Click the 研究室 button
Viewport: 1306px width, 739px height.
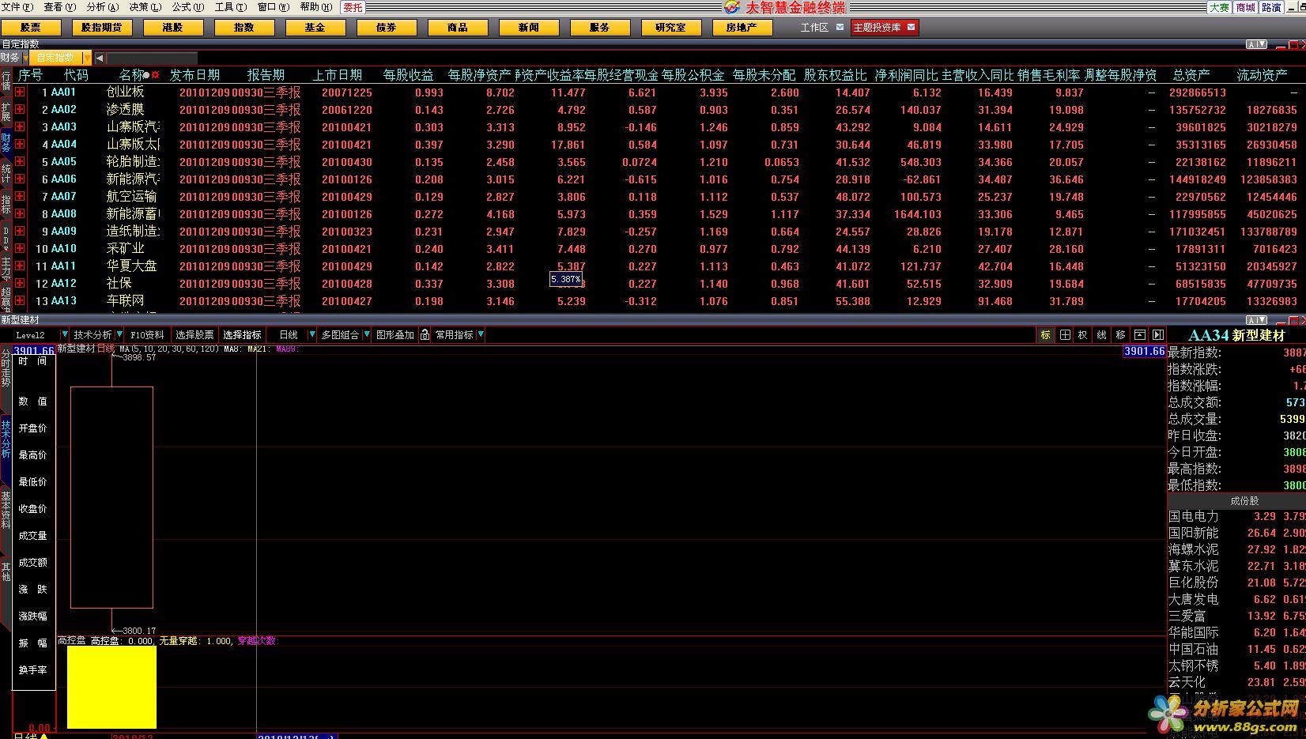(x=671, y=28)
